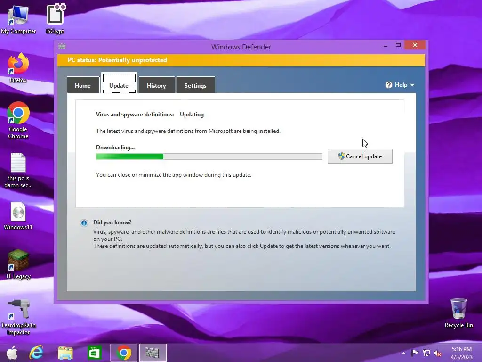The width and height of the screenshot is (482, 362).
Task: Open File Explorer from the taskbar
Action: coord(65,353)
